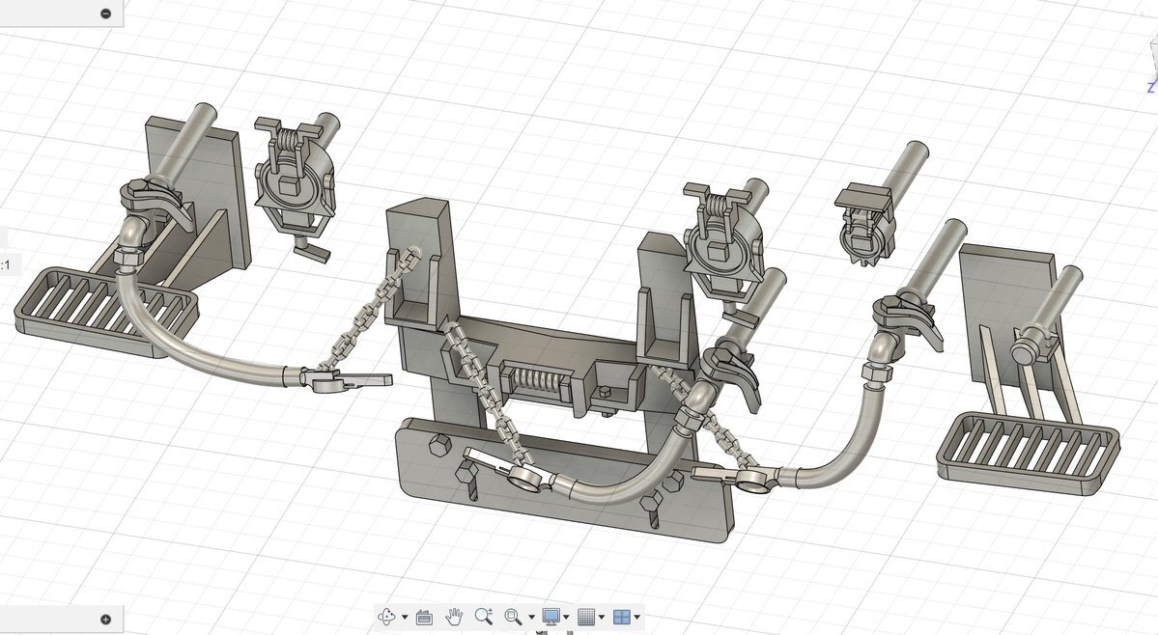Click the Look At icon

tap(423, 617)
